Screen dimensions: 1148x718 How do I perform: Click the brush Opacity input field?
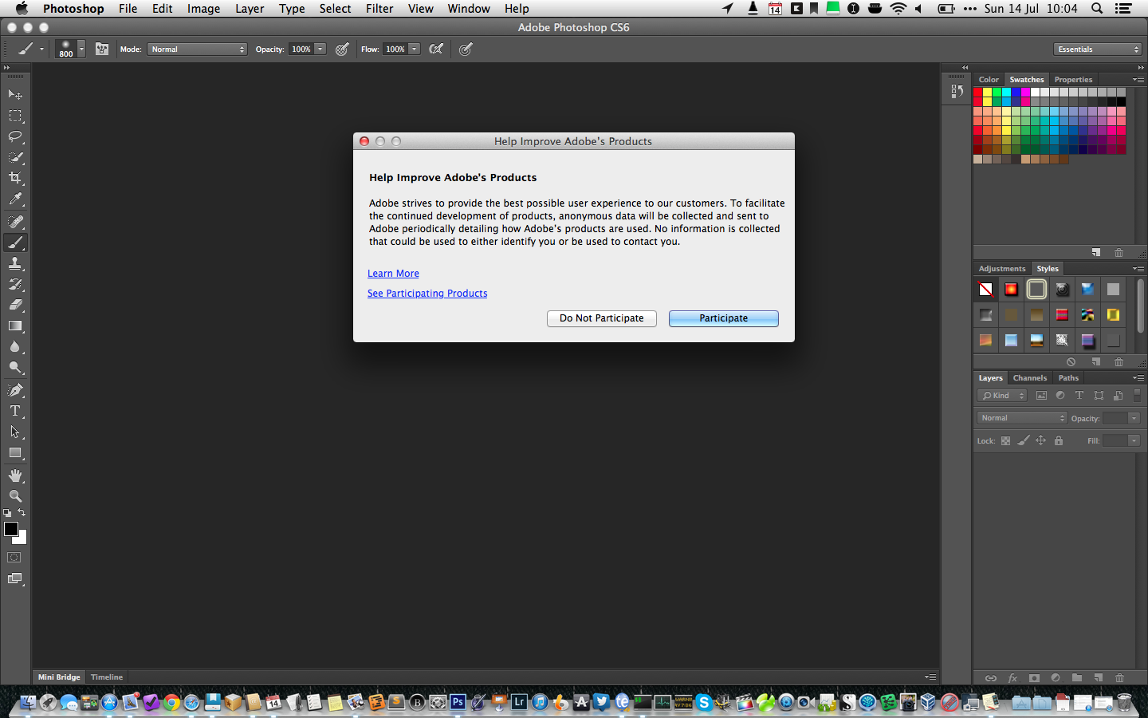click(x=301, y=49)
